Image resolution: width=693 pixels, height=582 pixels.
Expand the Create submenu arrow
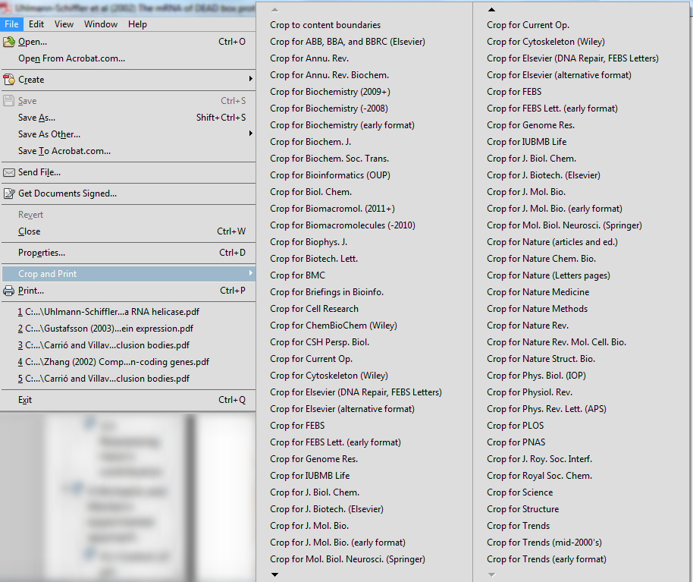tap(251, 79)
